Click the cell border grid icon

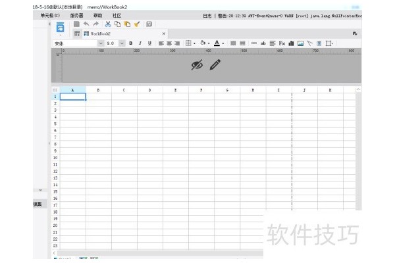pyautogui.click(x=188, y=43)
